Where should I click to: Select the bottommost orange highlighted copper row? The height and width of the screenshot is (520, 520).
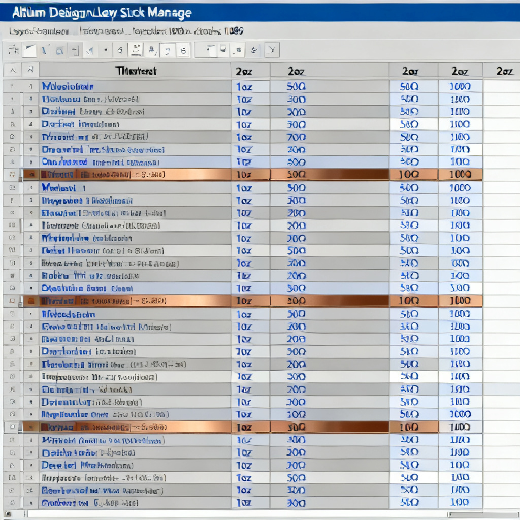(252, 427)
